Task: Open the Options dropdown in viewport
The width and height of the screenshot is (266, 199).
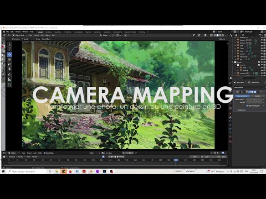Action: (x=223, y=39)
